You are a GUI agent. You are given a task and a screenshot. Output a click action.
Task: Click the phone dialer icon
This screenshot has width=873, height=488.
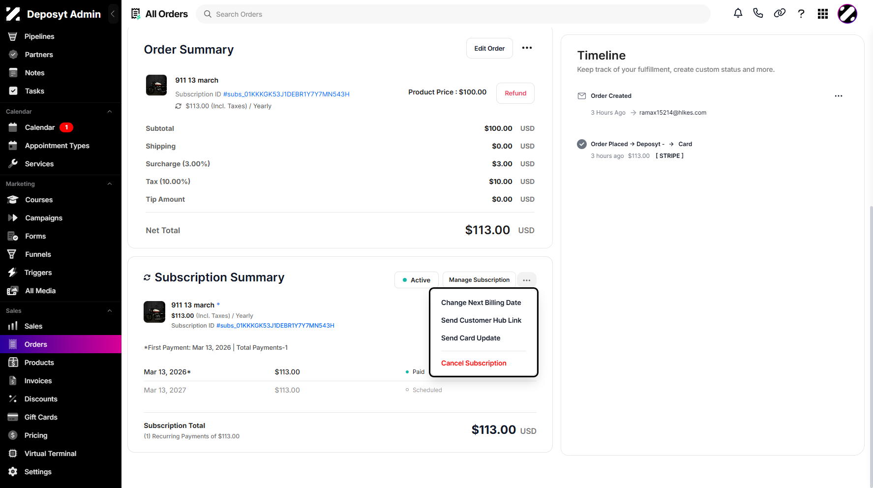tap(758, 14)
